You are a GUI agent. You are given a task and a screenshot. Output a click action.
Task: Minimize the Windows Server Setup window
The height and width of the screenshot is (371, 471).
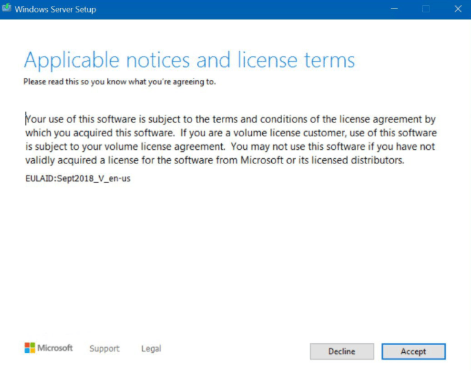394,9
